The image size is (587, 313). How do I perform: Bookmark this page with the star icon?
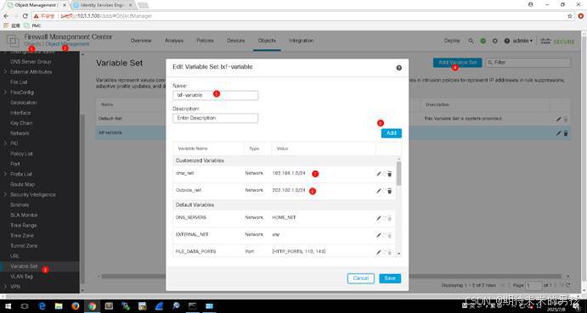(x=570, y=16)
